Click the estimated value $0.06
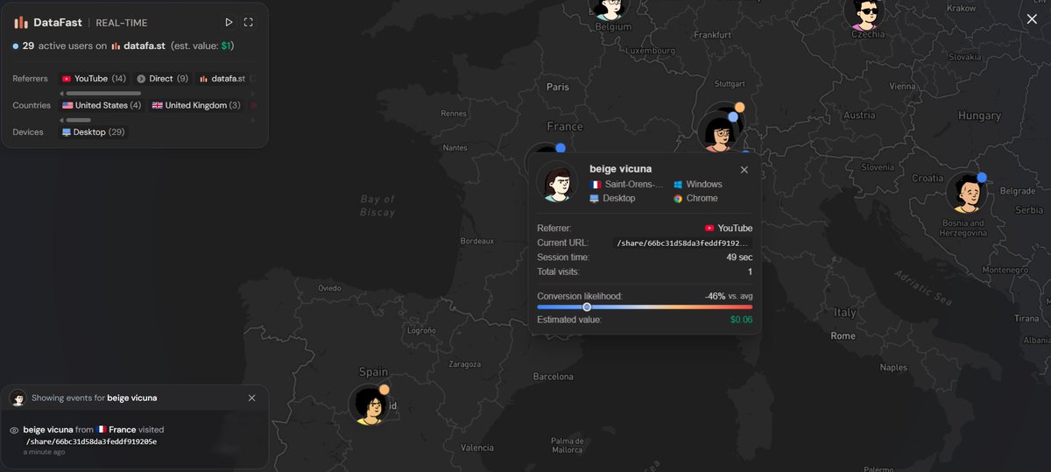This screenshot has width=1051, height=472. click(x=741, y=321)
